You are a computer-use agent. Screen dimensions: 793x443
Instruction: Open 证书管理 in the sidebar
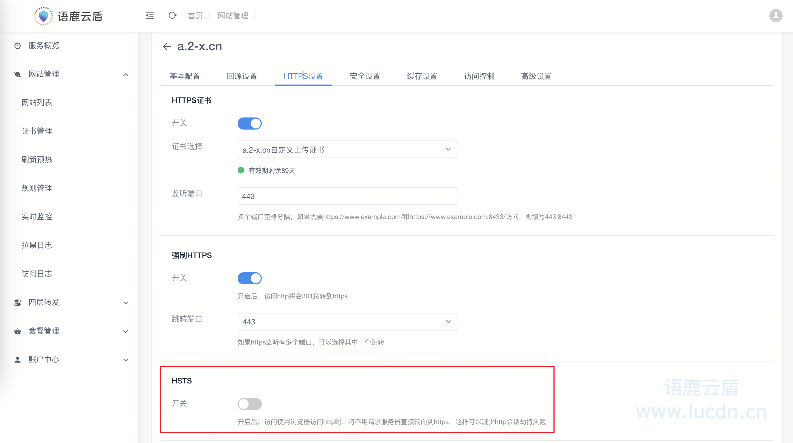(x=37, y=131)
